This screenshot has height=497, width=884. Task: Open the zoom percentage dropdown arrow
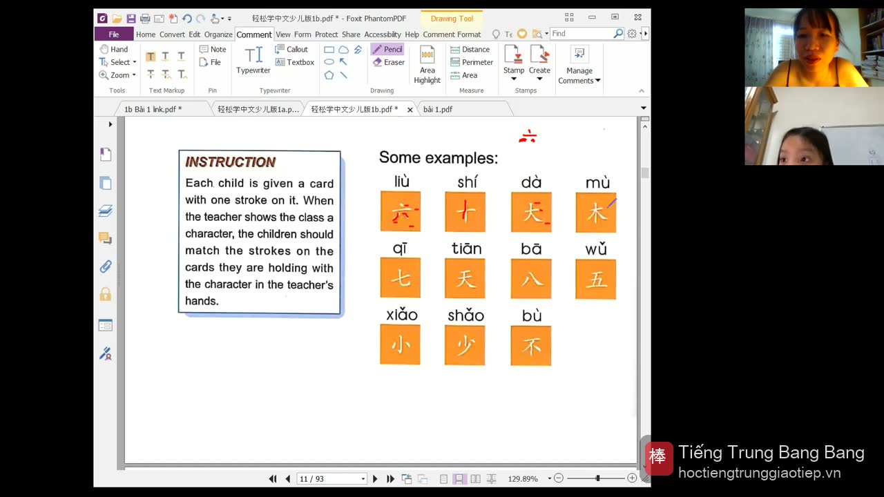pos(550,478)
